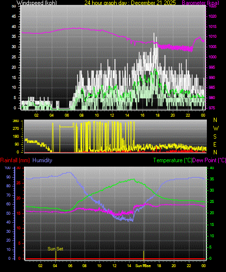Viewport: 226px width, 272px height.
Task: Click the "1020" barometer axis value
Action: [x=212, y=16]
